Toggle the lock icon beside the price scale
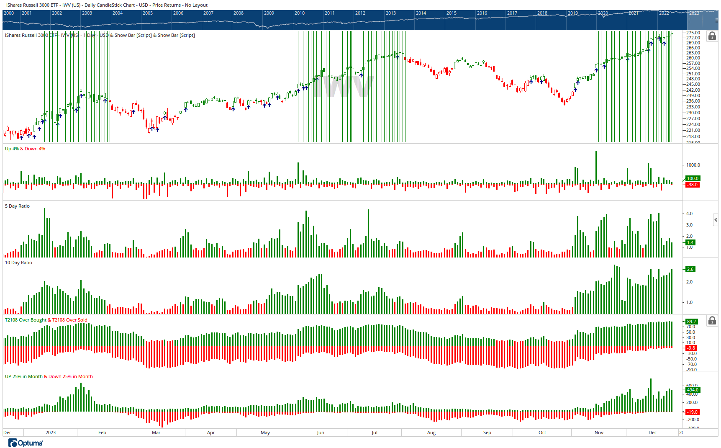721x448 pixels. [x=712, y=36]
